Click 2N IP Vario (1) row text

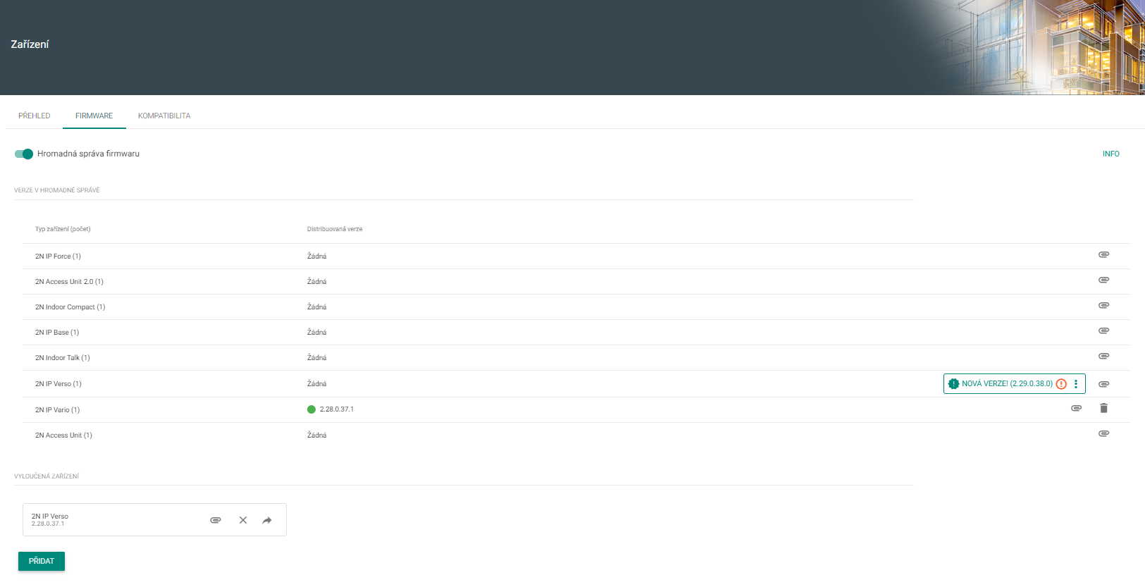pyautogui.click(x=57, y=410)
